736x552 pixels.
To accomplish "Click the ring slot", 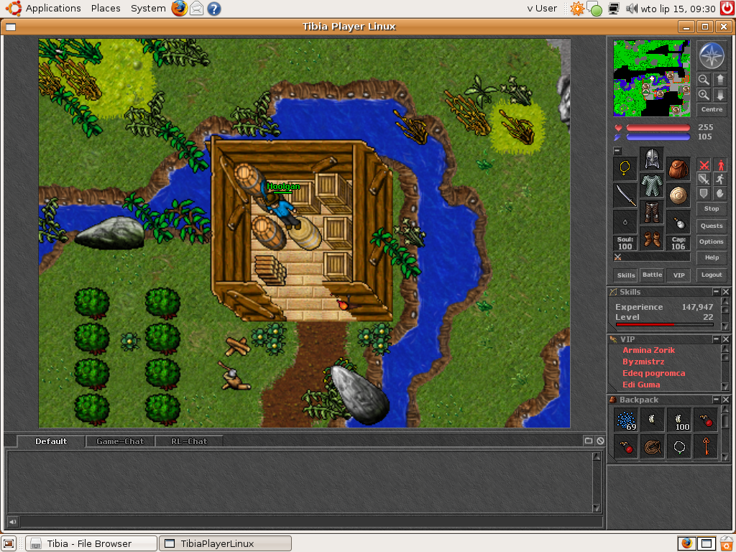I will [x=625, y=221].
